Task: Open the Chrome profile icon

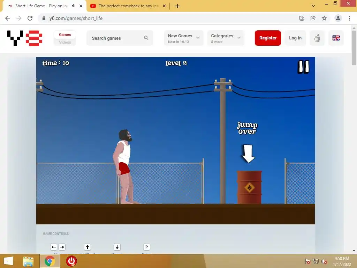Action: 338,18
